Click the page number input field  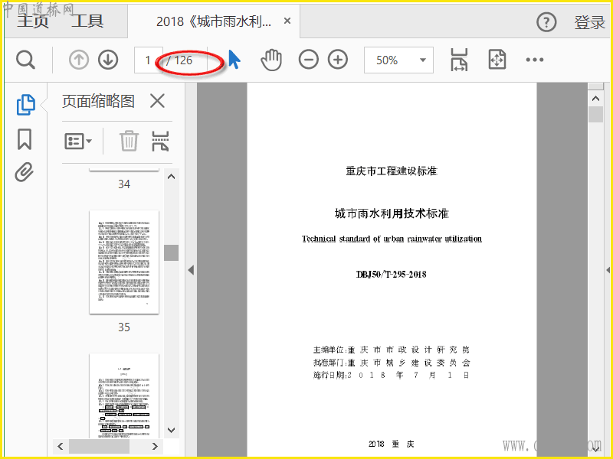coord(148,60)
